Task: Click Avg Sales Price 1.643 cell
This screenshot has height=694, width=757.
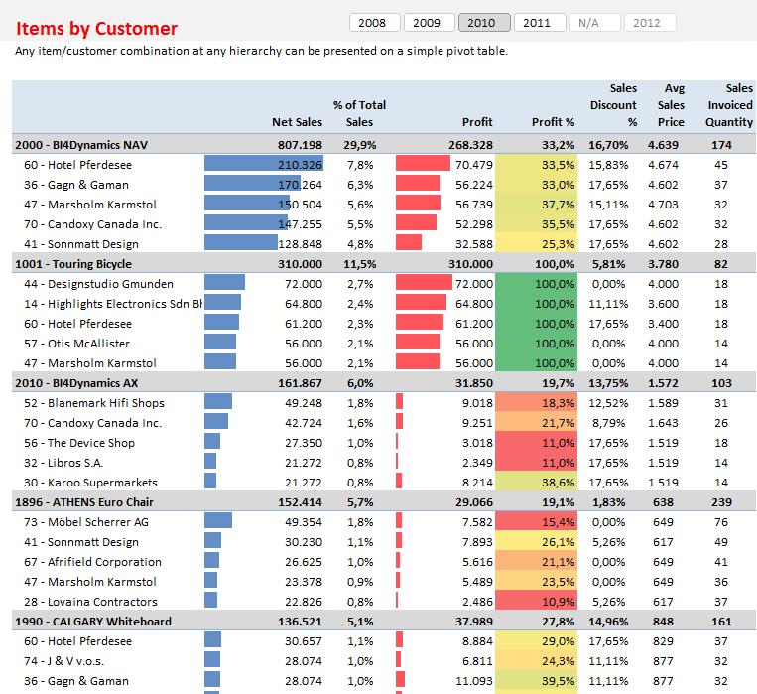Action: point(663,423)
